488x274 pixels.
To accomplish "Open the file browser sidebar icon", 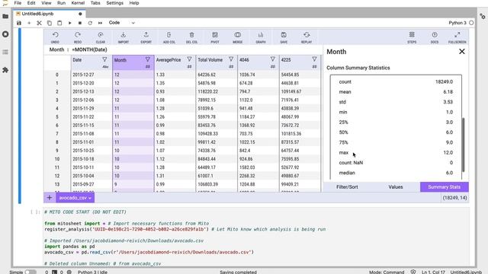I will pyautogui.click(x=5, y=16).
